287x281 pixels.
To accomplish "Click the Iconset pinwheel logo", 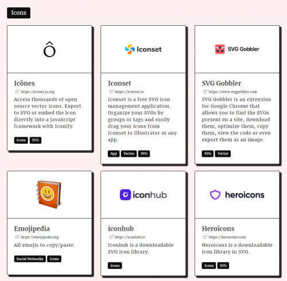I will 130,49.
